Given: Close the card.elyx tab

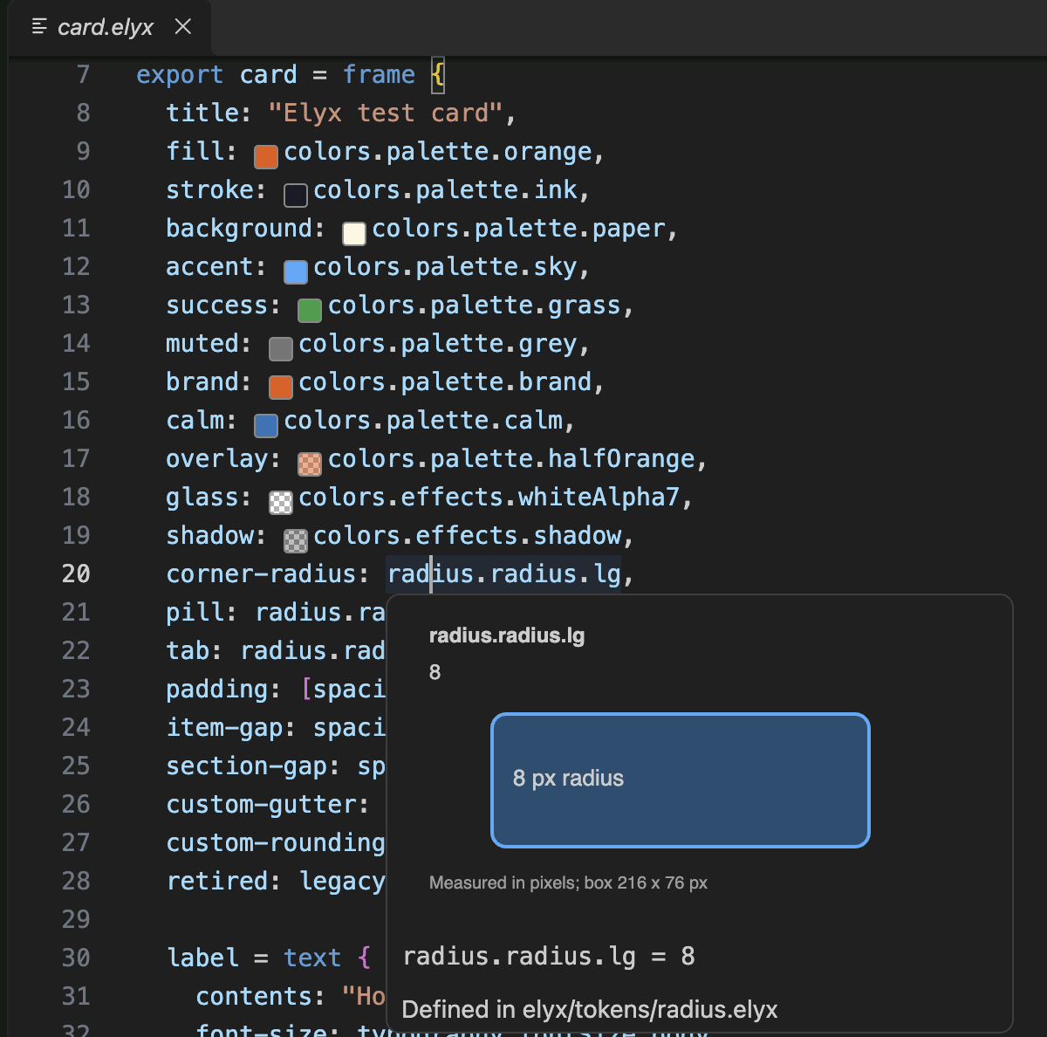Looking at the screenshot, I should [183, 27].
